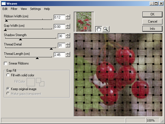Click the Gap Width slider handle
The image size is (165, 124).
pyautogui.click(x=5, y=30)
